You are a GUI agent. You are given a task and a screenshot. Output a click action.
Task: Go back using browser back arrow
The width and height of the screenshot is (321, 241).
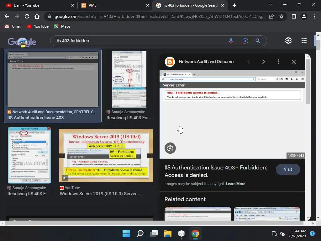(x=7, y=16)
